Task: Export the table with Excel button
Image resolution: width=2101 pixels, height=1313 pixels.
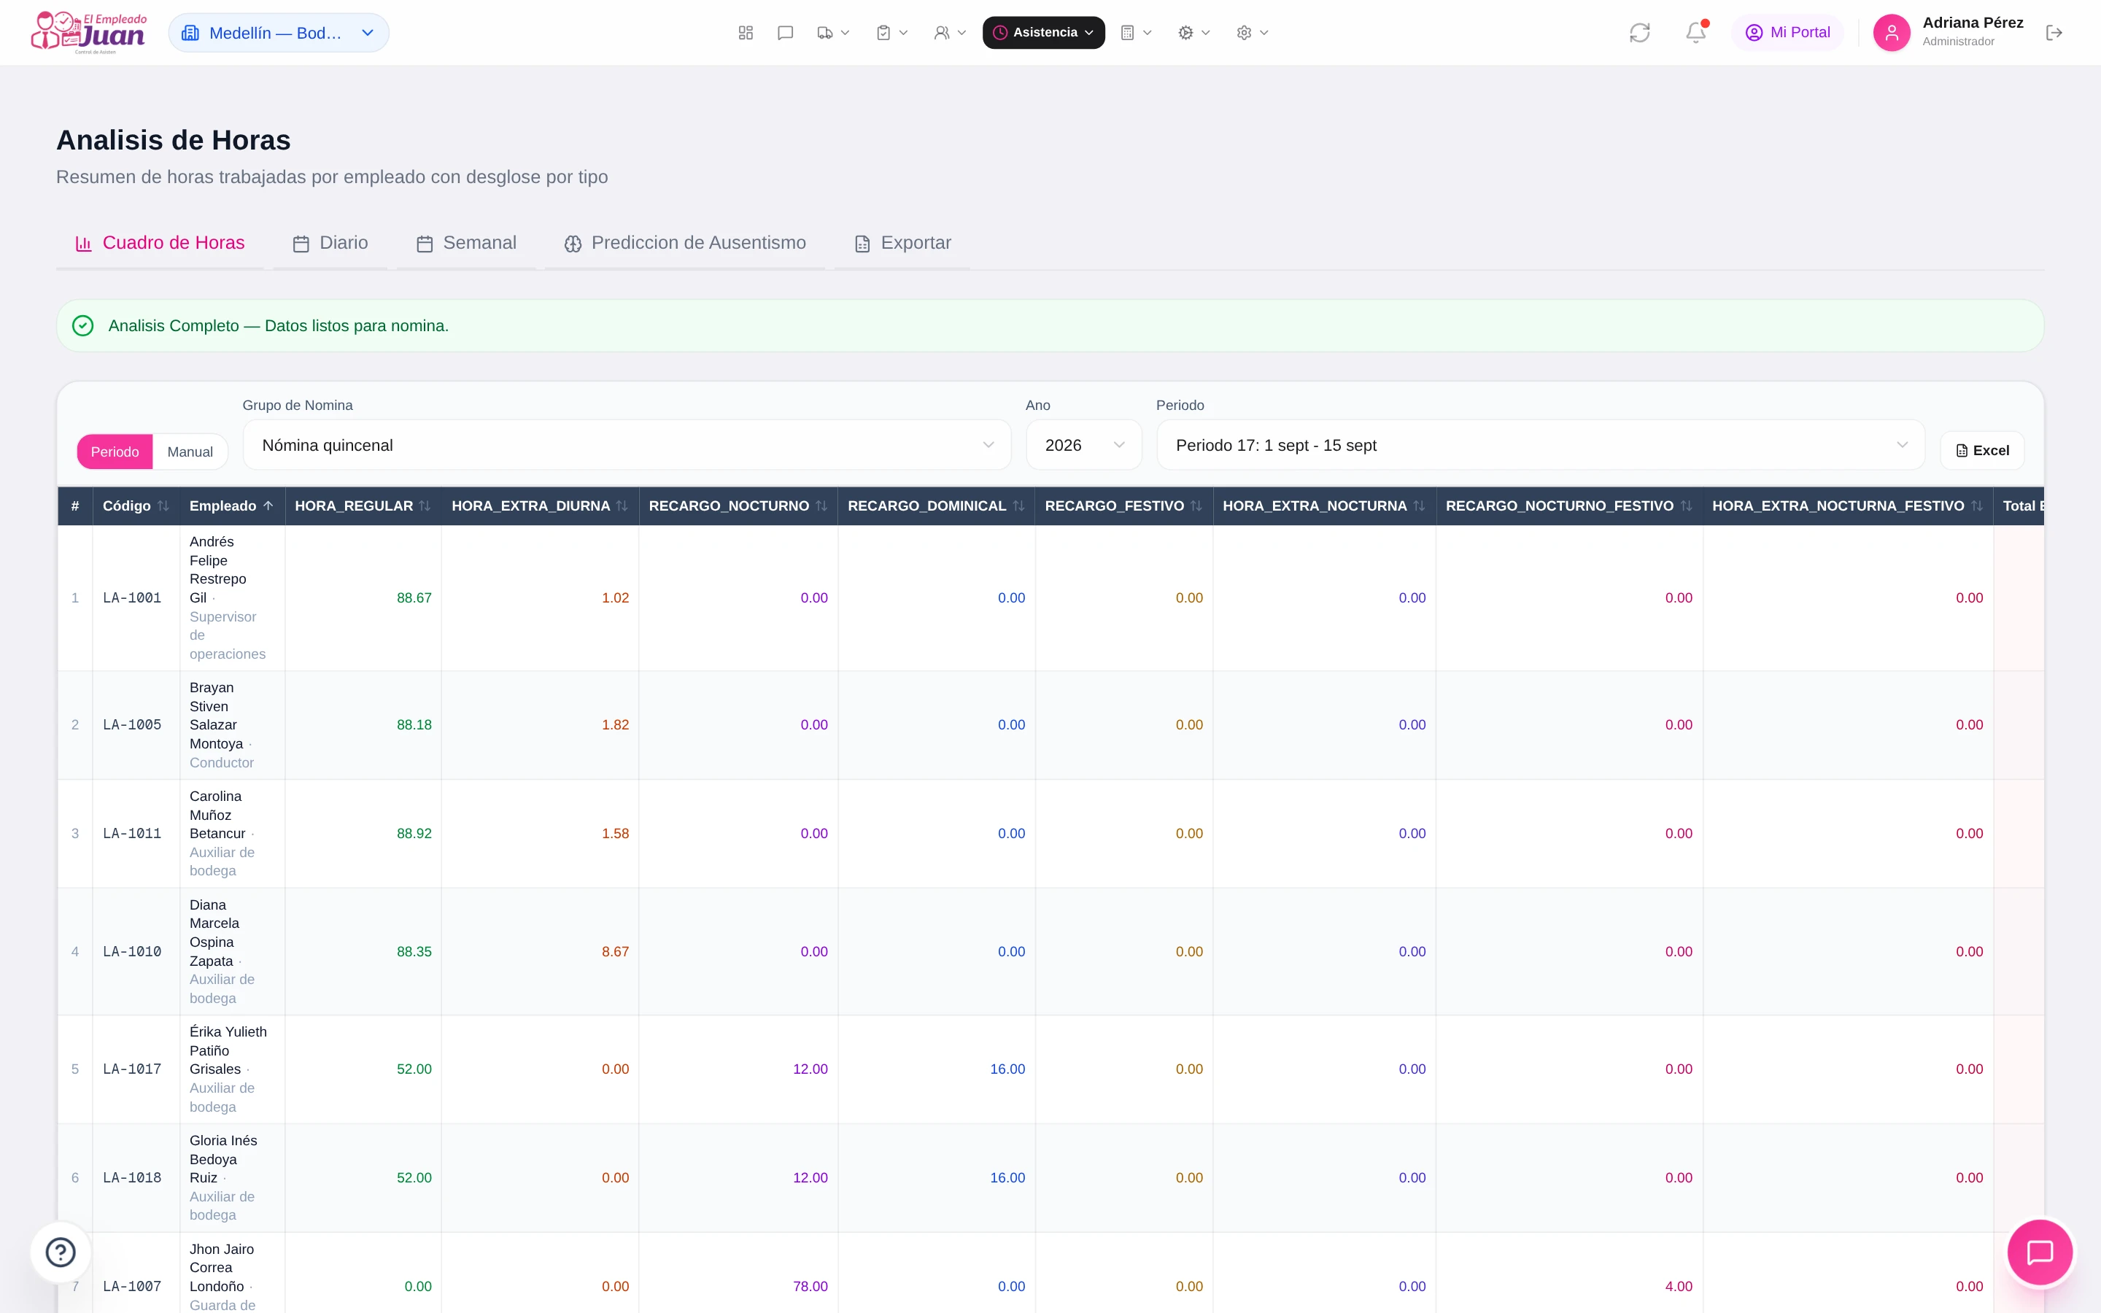Action: (1982, 451)
